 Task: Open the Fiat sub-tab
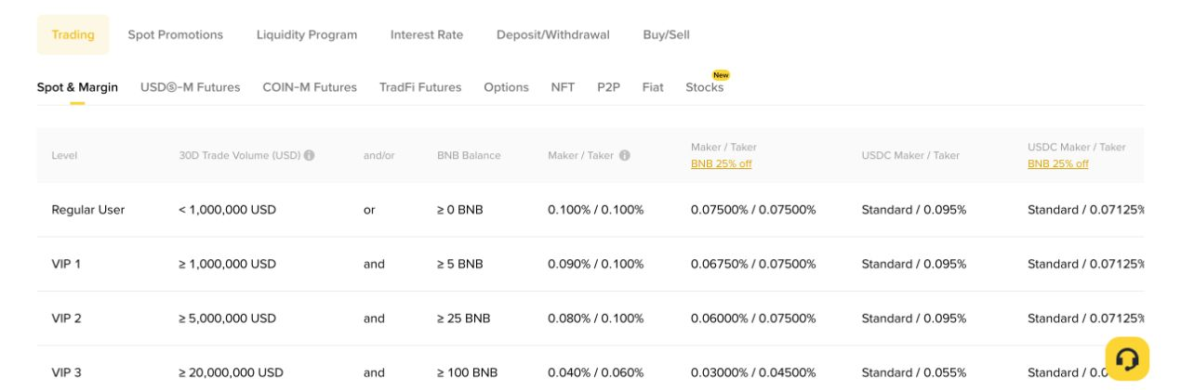point(653,86)
